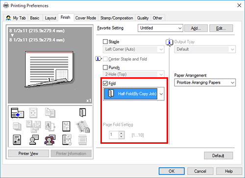Open the Output Tray Default dropdown

205,49
